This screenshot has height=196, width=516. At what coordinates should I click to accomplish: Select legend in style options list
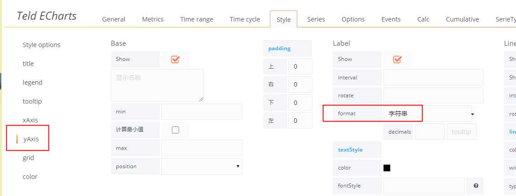pyautogui.click(x=32, y=83)
